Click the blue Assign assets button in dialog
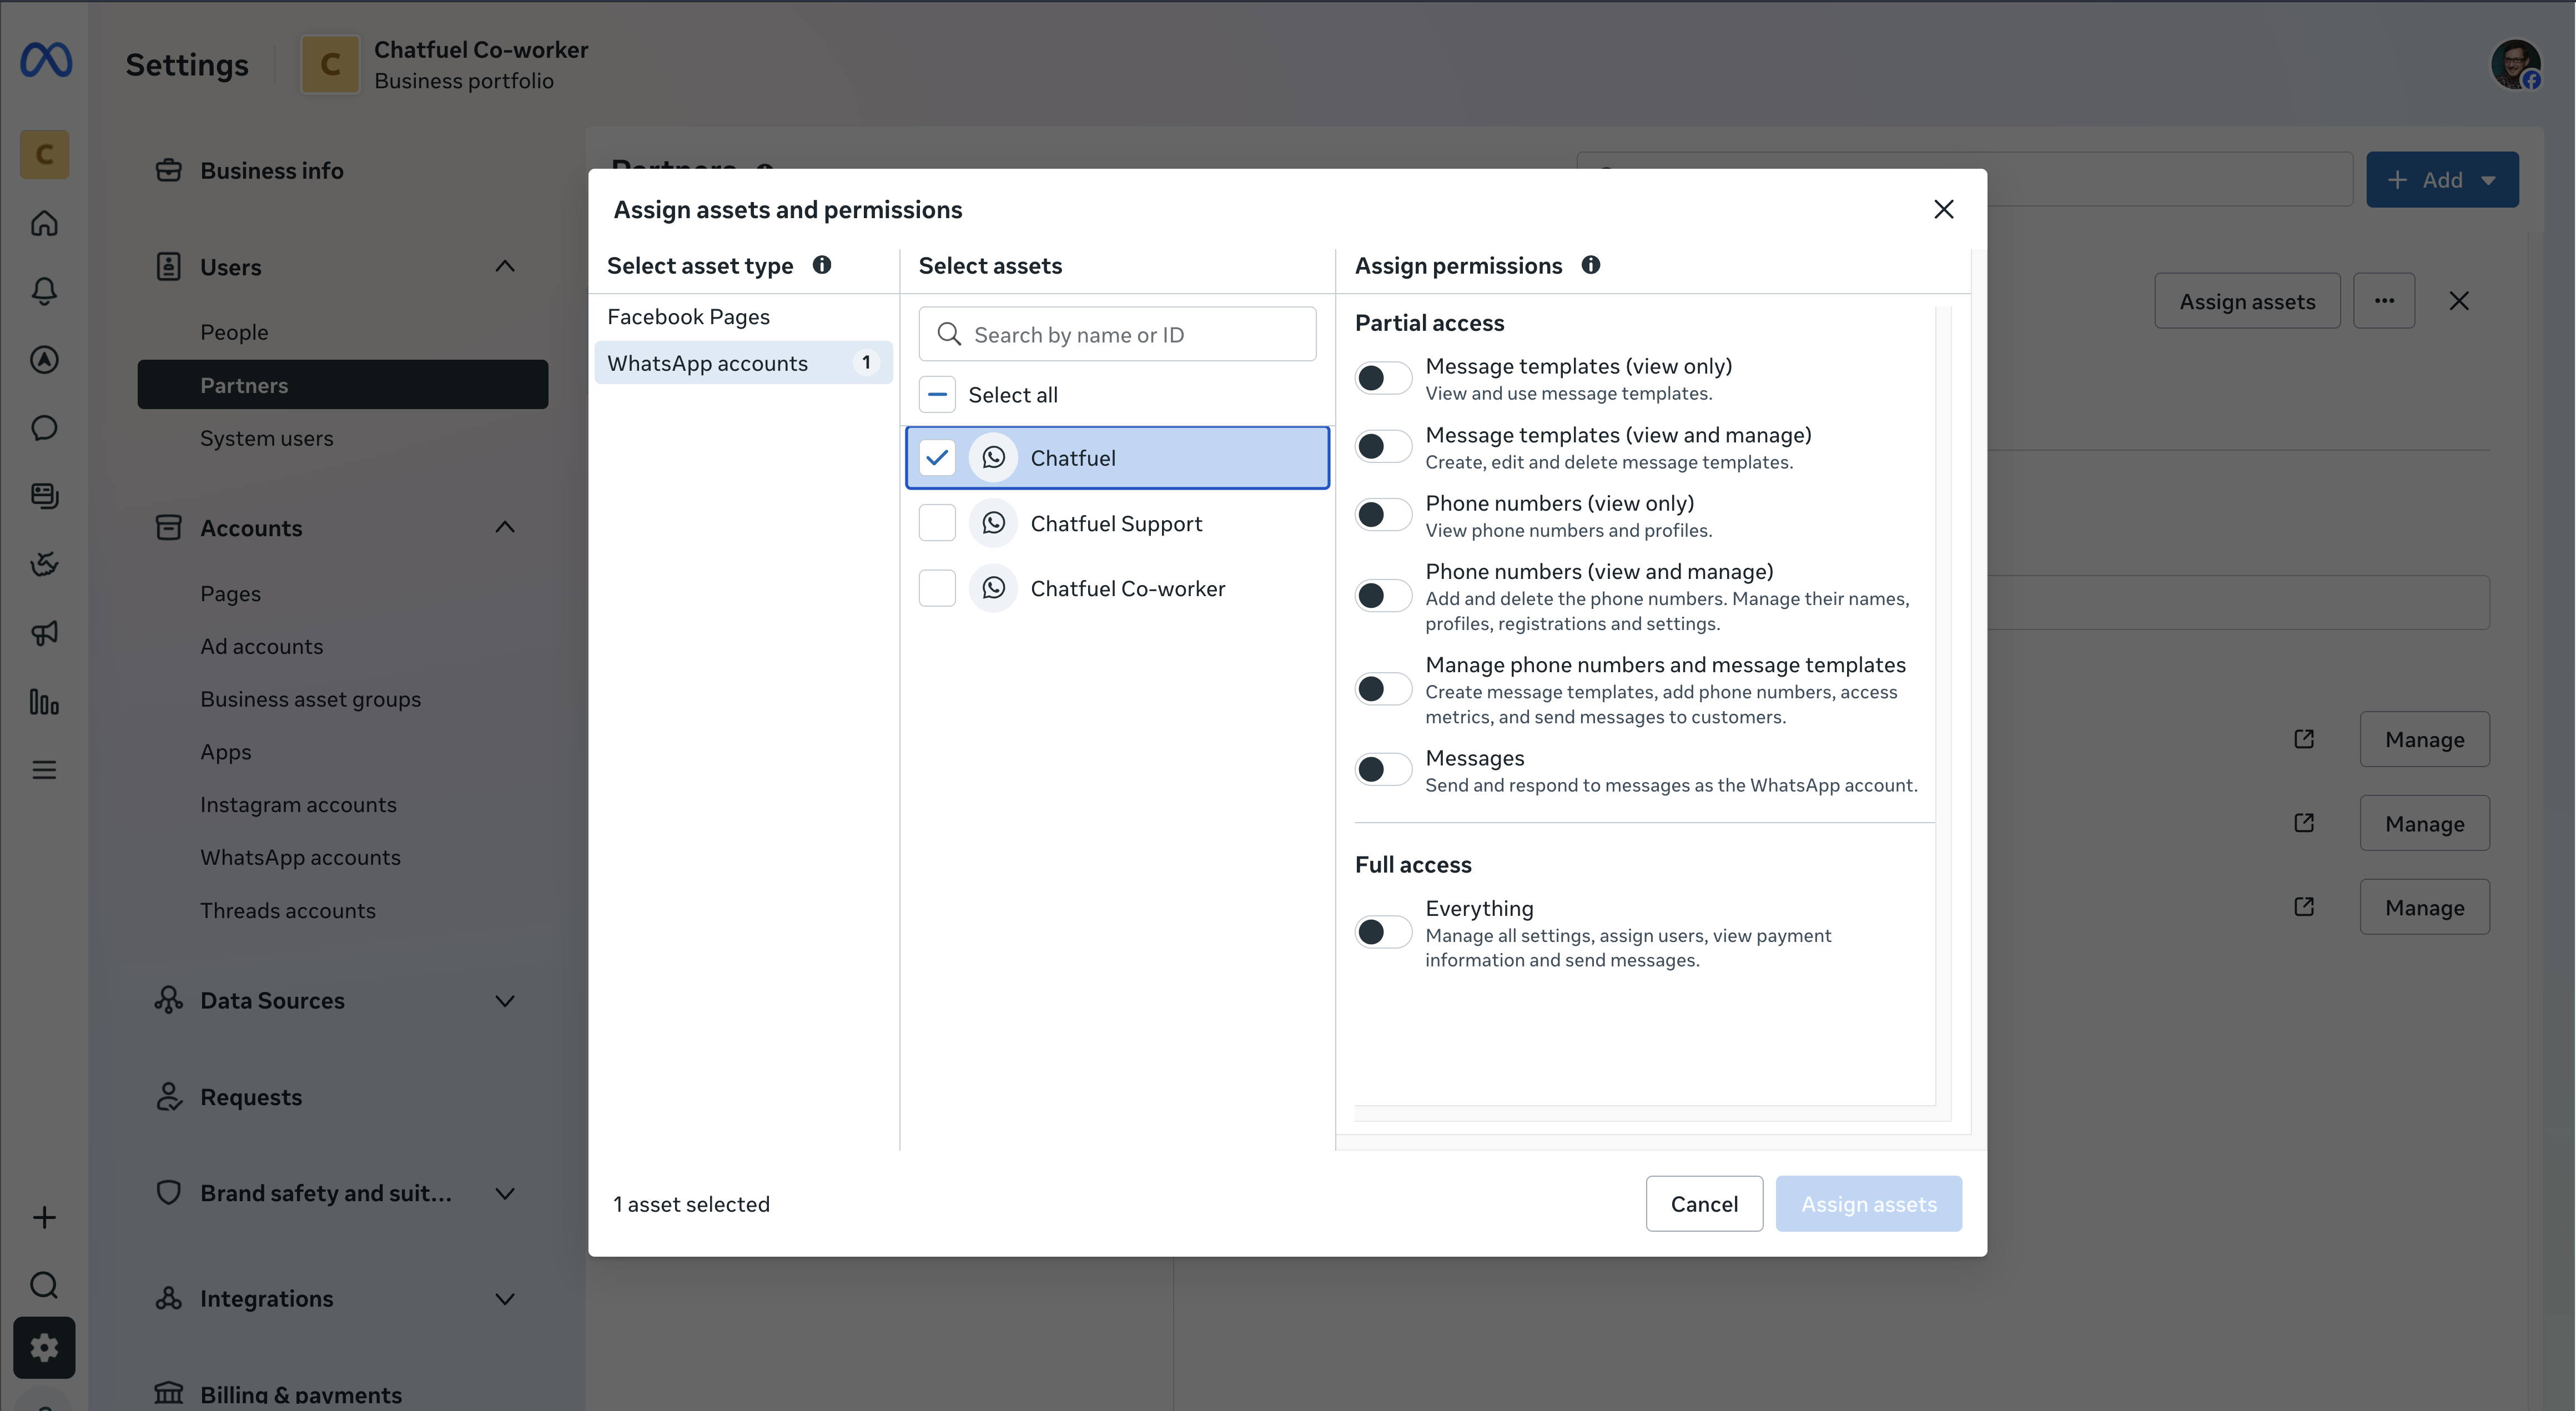The image size is (2576, 1411). [x=1869, y=1204]
